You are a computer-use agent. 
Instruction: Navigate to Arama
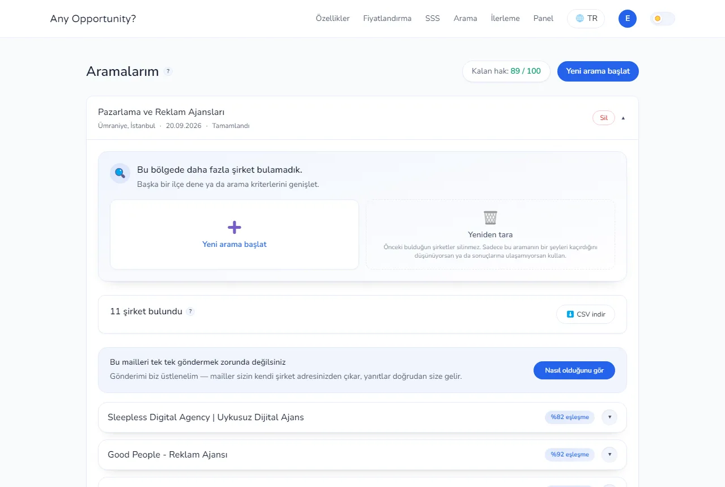tap(465, 19)
